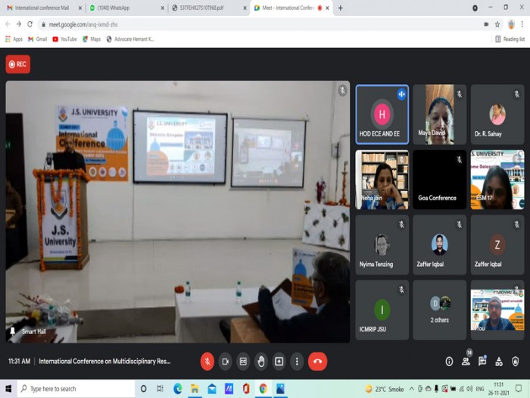Open the YouTube bookmark
Screen dimensions: 530x398
pyautogui.click(x=64, y=39)
